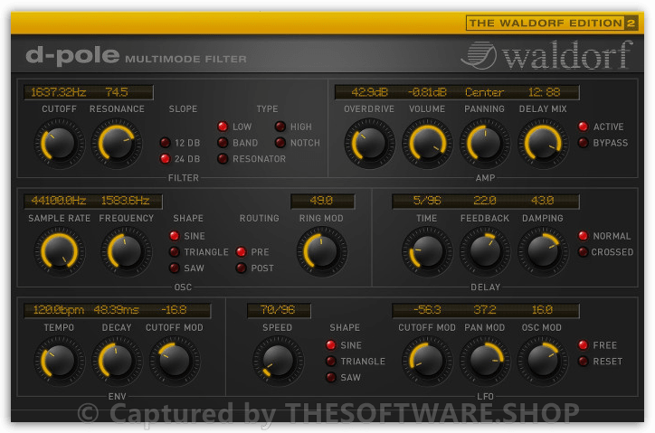Screen dimensions: 655x433
Task: Select the Notch filter type
Action: [280, 143]
